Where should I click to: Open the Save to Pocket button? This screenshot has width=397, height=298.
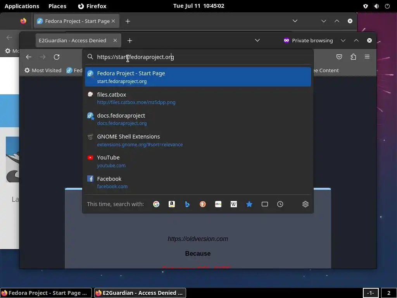tap(339, 57)
